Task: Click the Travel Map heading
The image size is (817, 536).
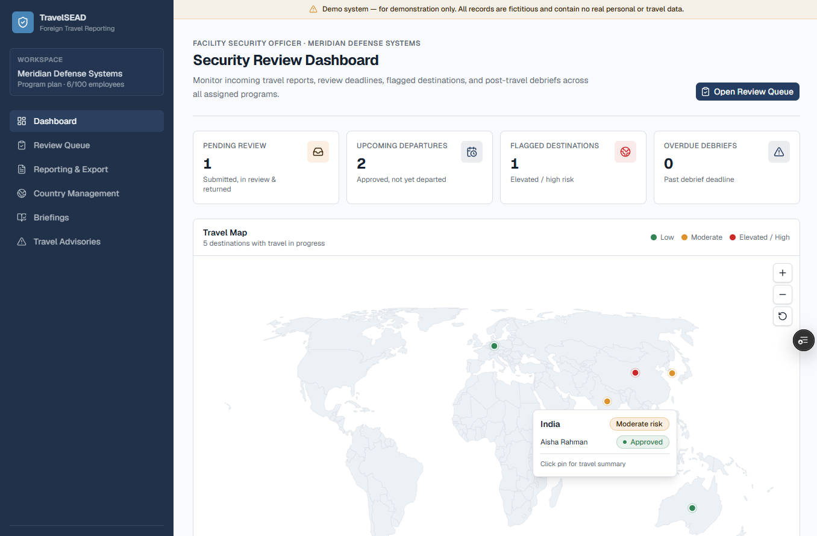Action: click(x=225, y=232)
